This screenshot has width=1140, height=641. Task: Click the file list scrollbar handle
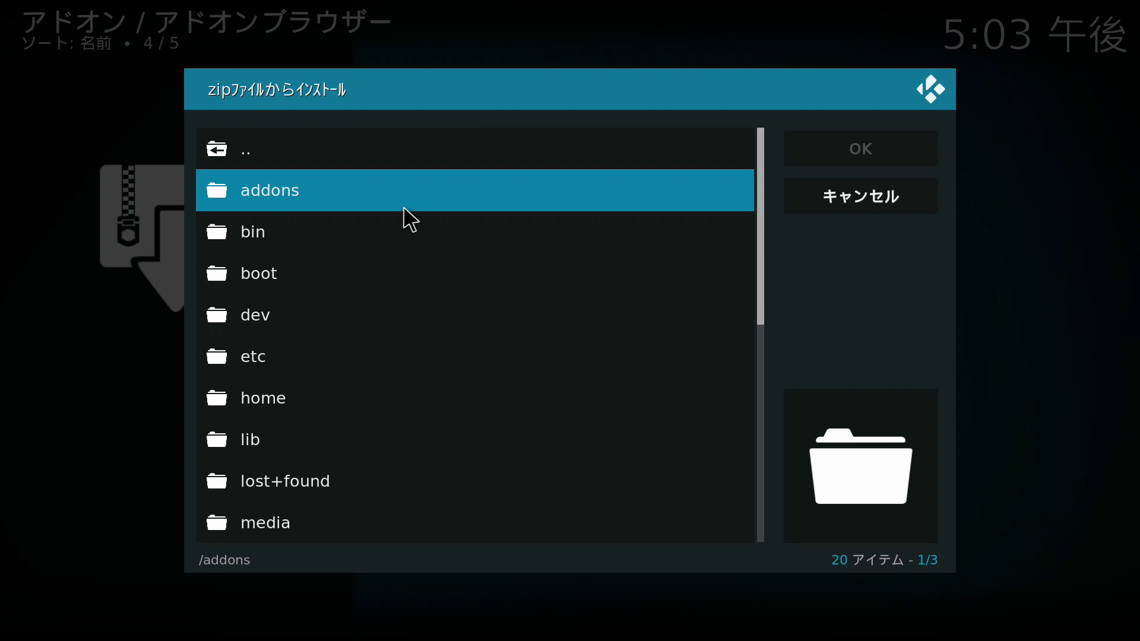click(x=761, y=226)
